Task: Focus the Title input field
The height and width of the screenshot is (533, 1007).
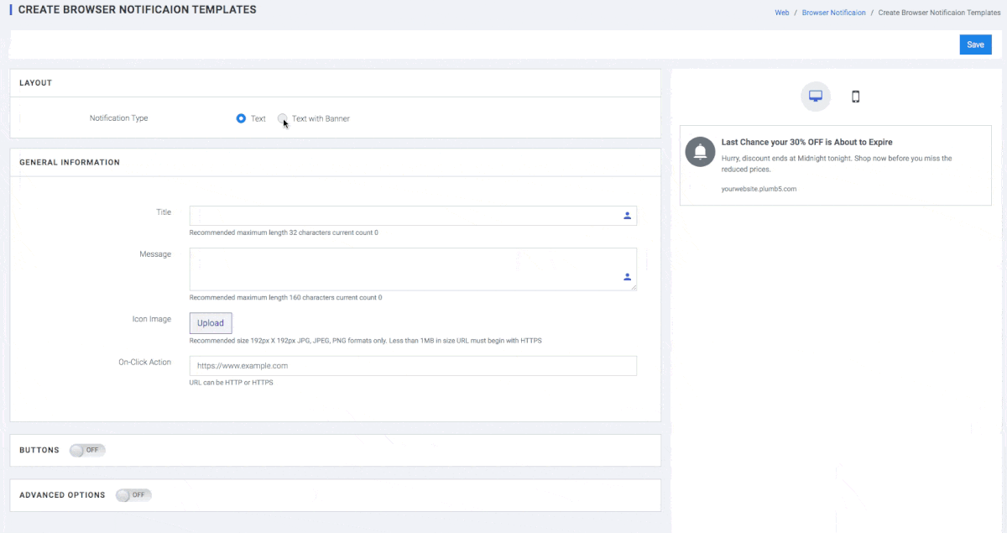Action: [413, 216]
